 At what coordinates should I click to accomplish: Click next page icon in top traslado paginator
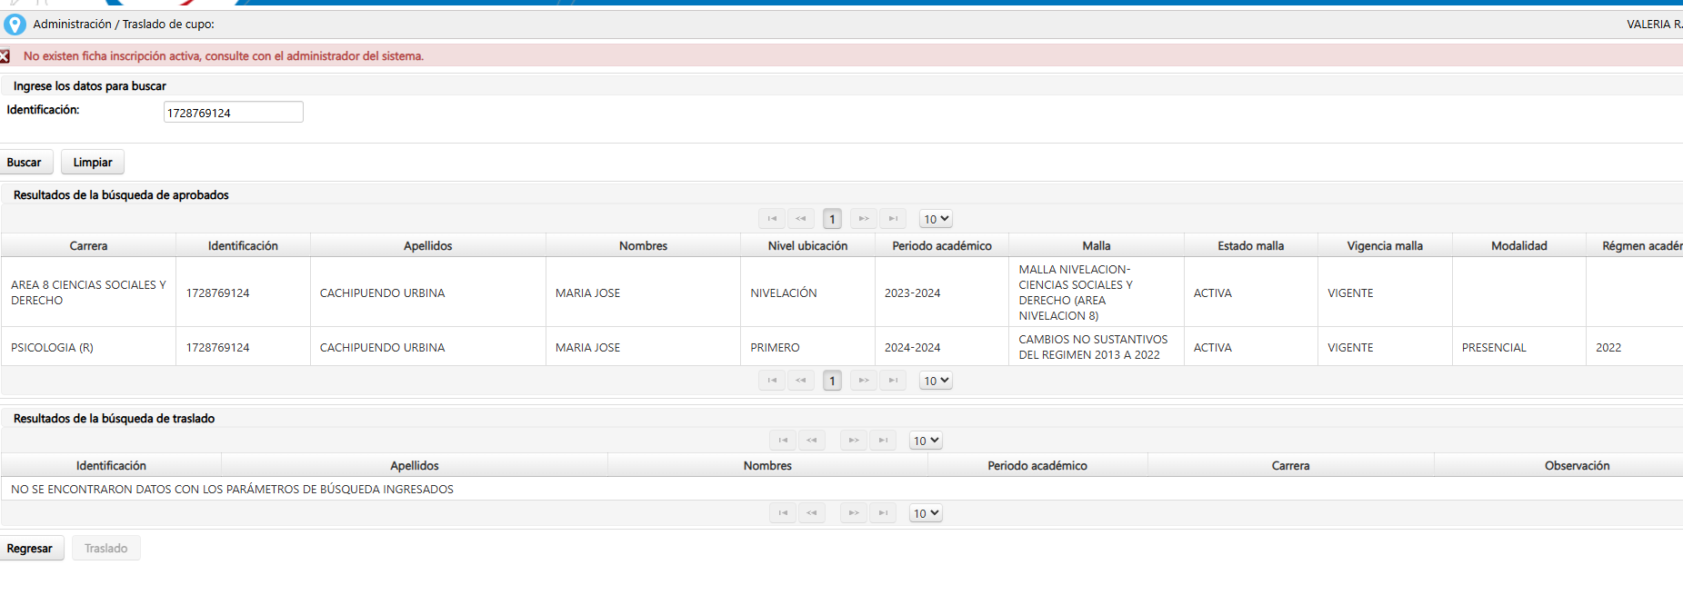pyautogui.click(x=854, y=441)
